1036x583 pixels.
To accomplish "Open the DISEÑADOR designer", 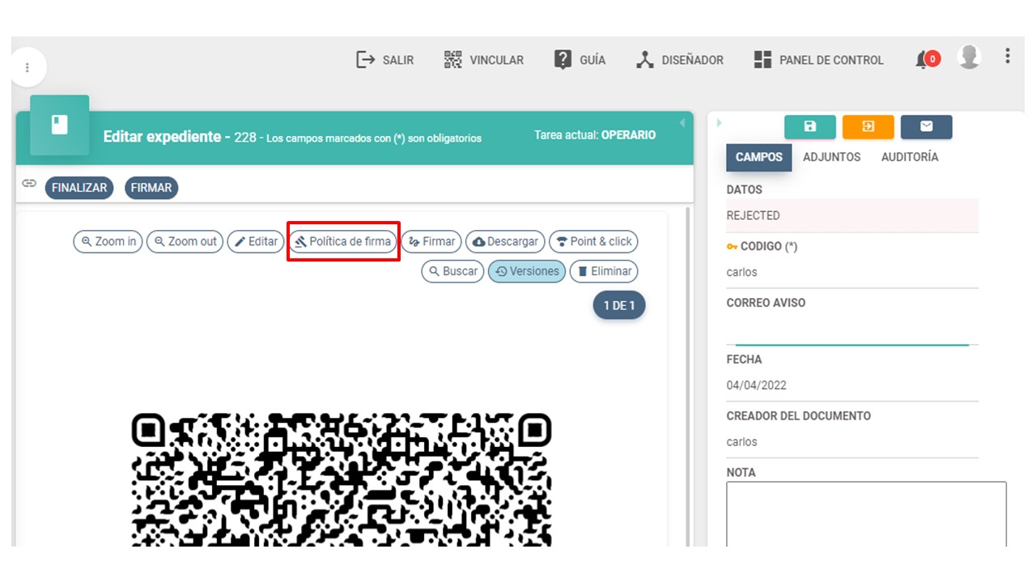I will tap(680, 60).
